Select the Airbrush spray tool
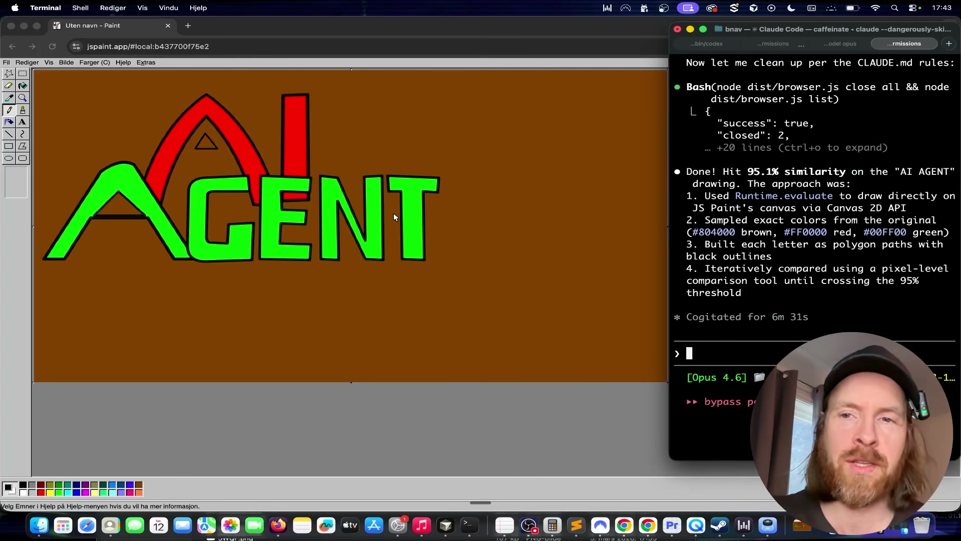The width and height of the screenshot is (961, 541). [x=9, y=122]
